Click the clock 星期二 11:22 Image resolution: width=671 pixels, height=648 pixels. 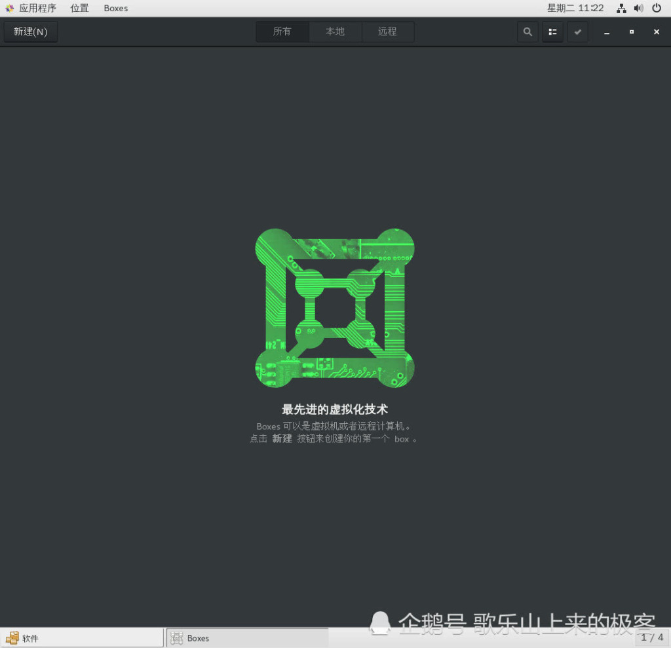pyautogui.click(x=575, y=8)
